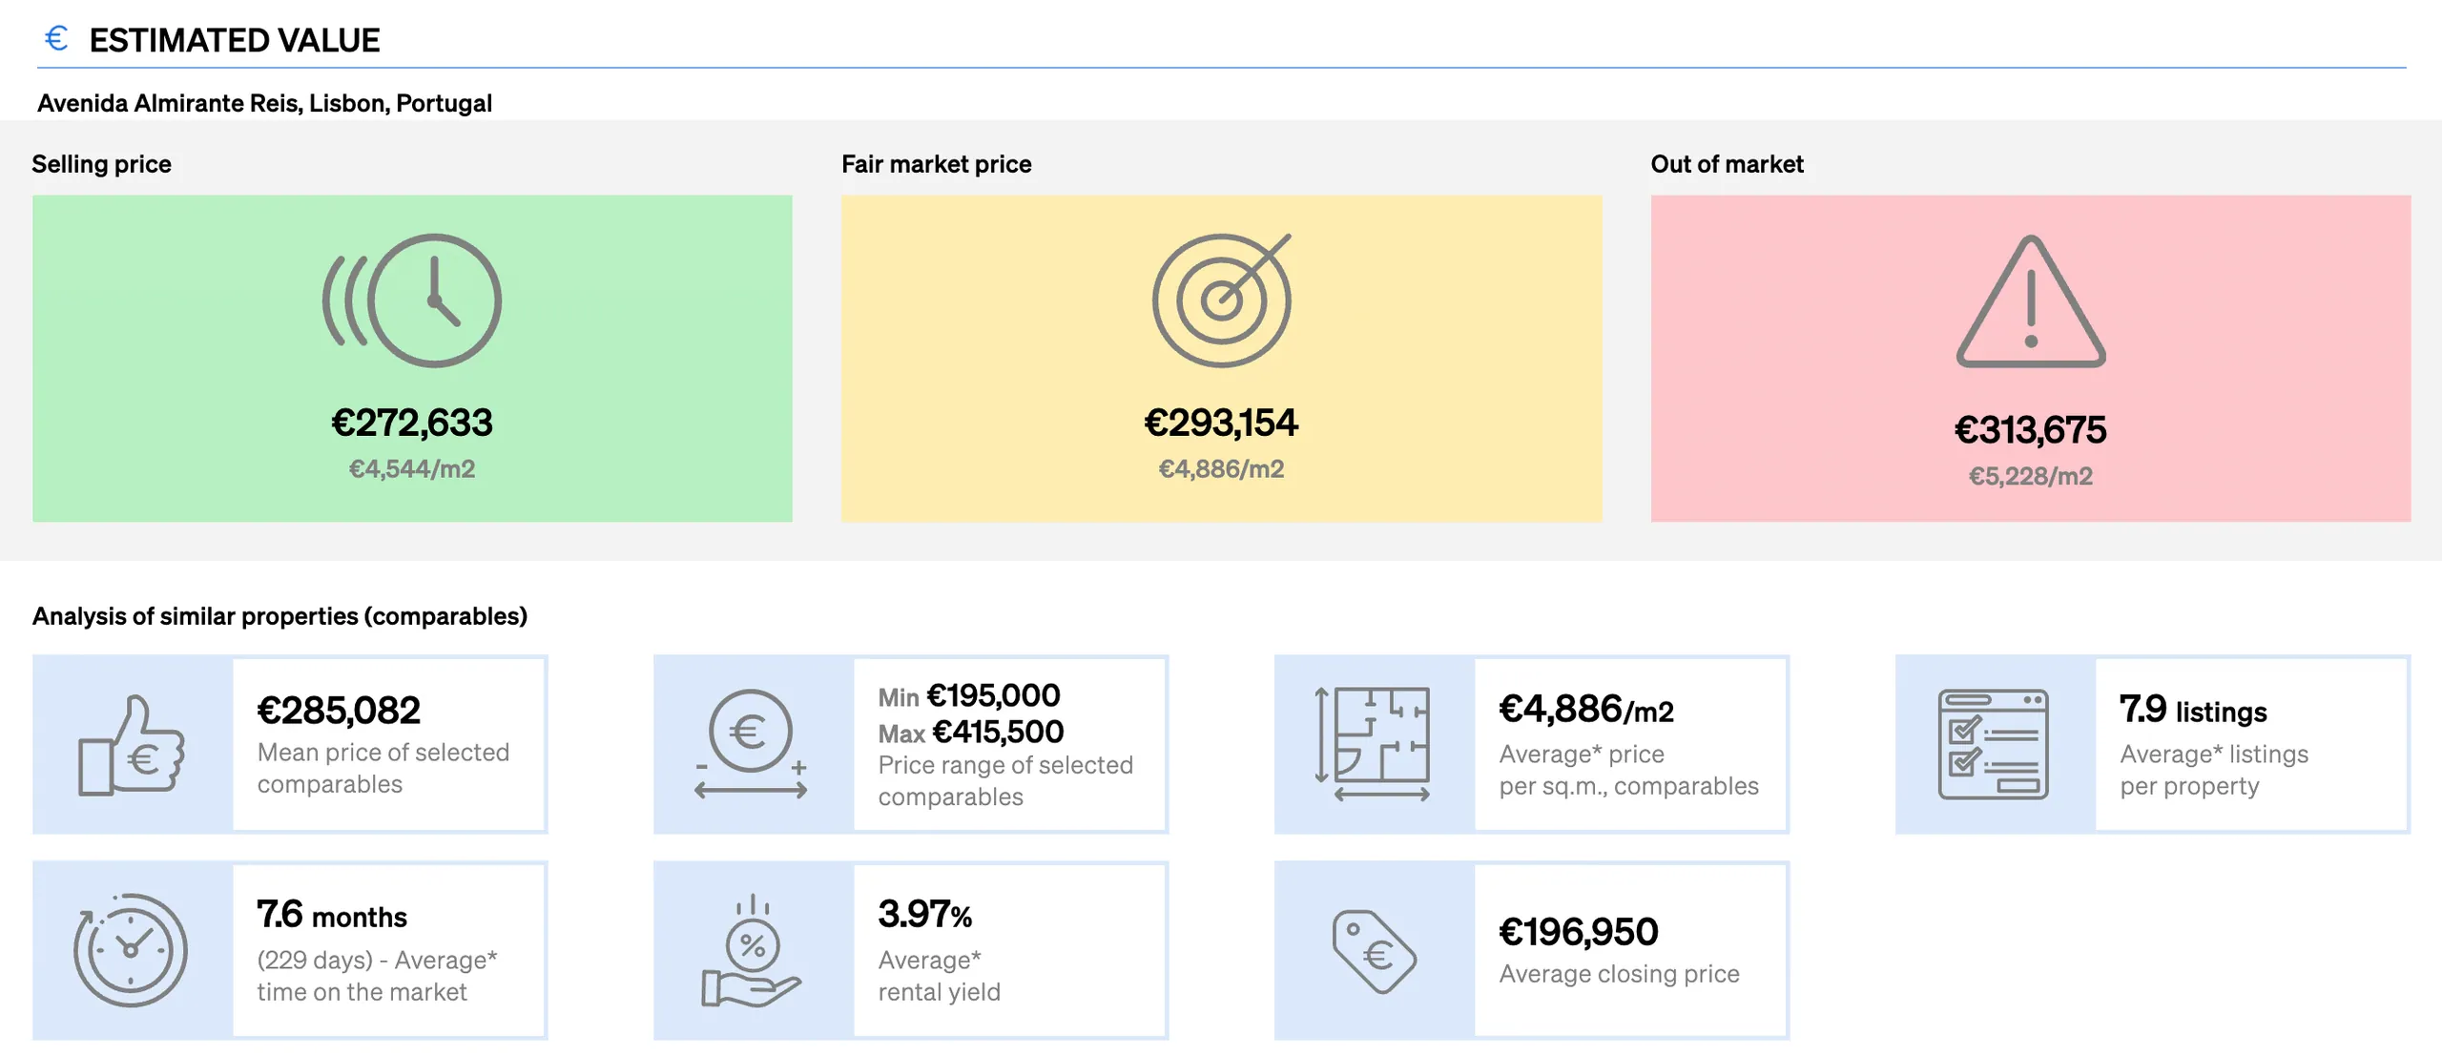Image resolution: width=2442 pixels, height=1055 pixels.
Task: Click the address Avenida Almirante Reis, Lisbon, Portugal
Action: [264, 103]
